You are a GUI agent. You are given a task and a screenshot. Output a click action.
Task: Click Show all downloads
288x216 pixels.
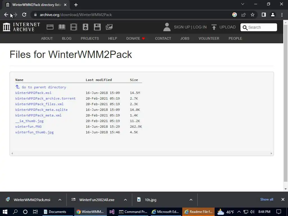pyautogui.click(x=267, y=199)
